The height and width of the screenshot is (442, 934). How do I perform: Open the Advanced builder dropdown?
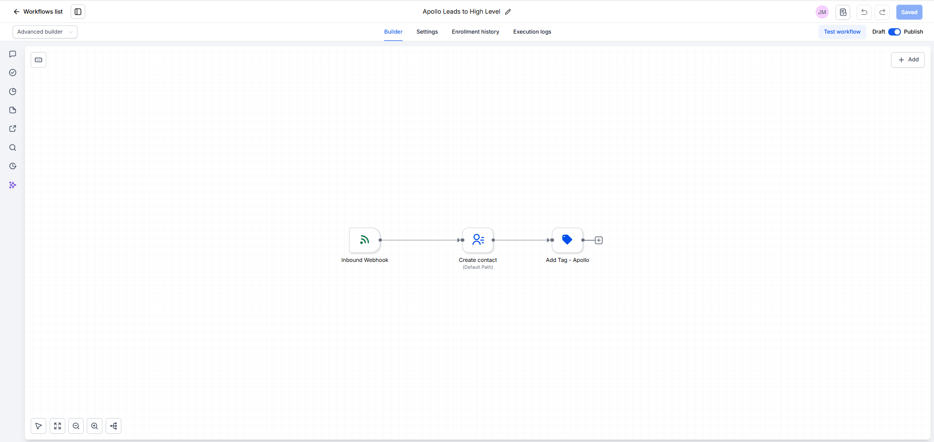point(45,32)
